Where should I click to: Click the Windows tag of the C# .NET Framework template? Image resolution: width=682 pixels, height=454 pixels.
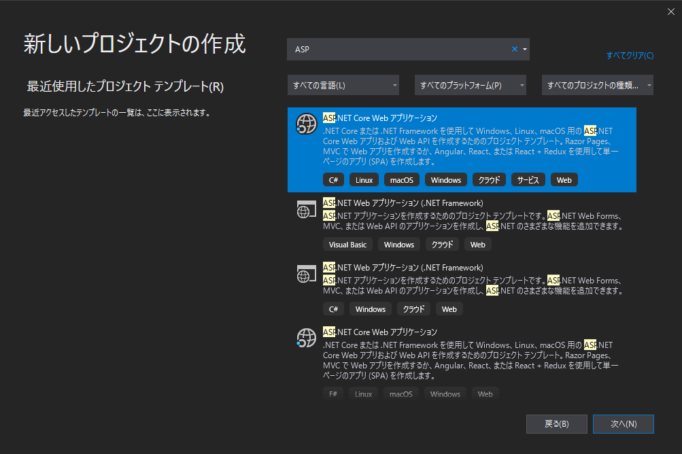point(370,309)
